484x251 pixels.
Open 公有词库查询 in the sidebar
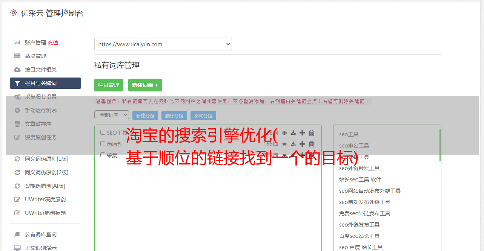point(41,234)
